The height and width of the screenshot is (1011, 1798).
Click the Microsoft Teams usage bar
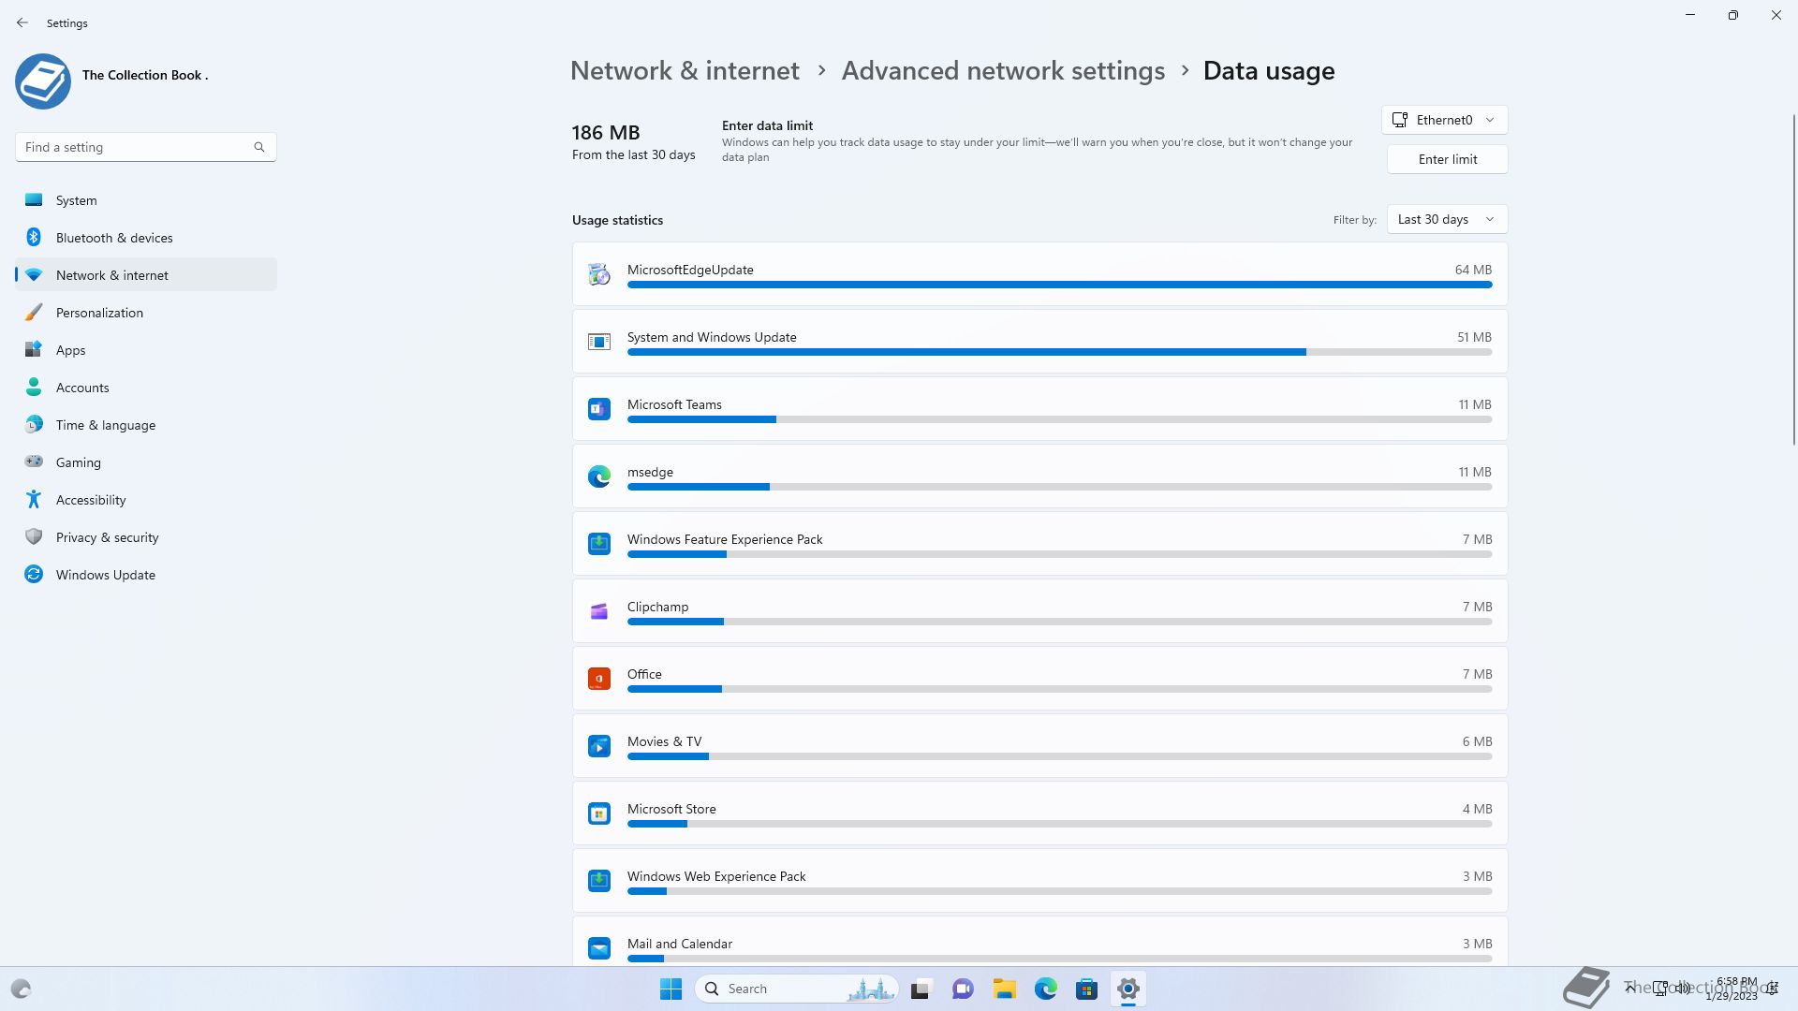click(1059, 419)
